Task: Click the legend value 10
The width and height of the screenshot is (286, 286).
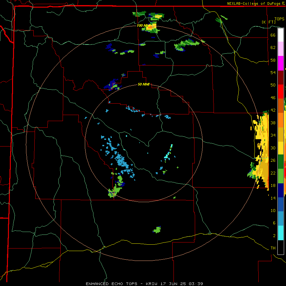Action: tap(273, 211)
